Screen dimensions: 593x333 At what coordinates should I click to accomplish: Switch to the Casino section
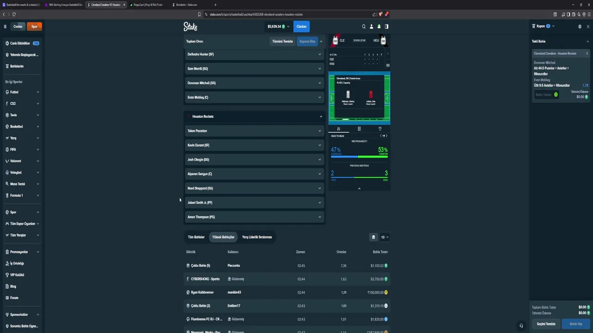pyautogui.click(x=18, y=26)
